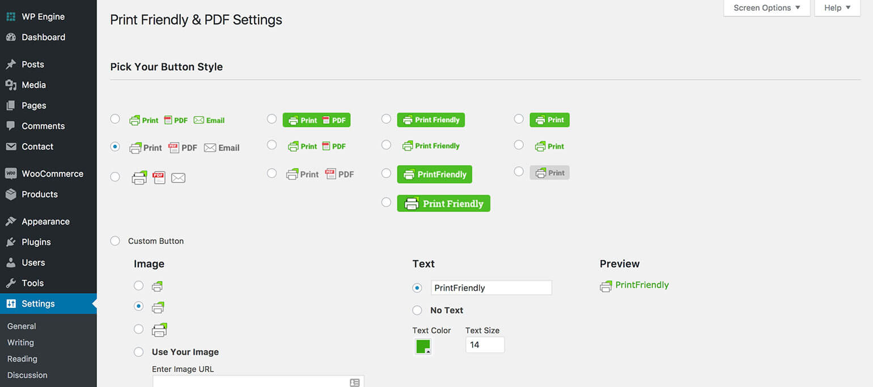Go to the General settings menu item
Viewport: 873px width, 387px height.
coord(22,326)
